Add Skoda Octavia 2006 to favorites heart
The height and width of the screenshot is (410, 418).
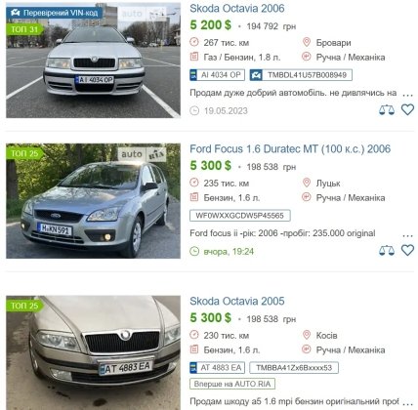[x=407, y=109]
